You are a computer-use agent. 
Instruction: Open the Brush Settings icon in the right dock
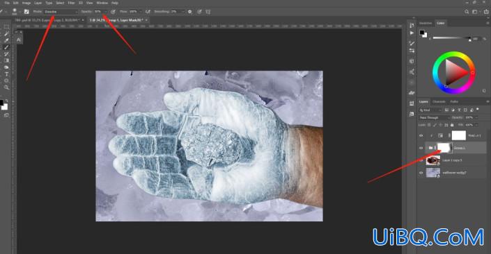[412, 43]
